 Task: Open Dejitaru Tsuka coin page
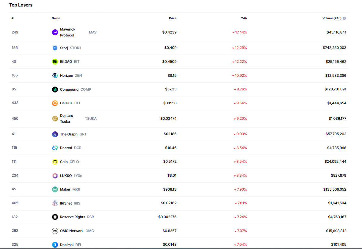[x=67, y=119]
